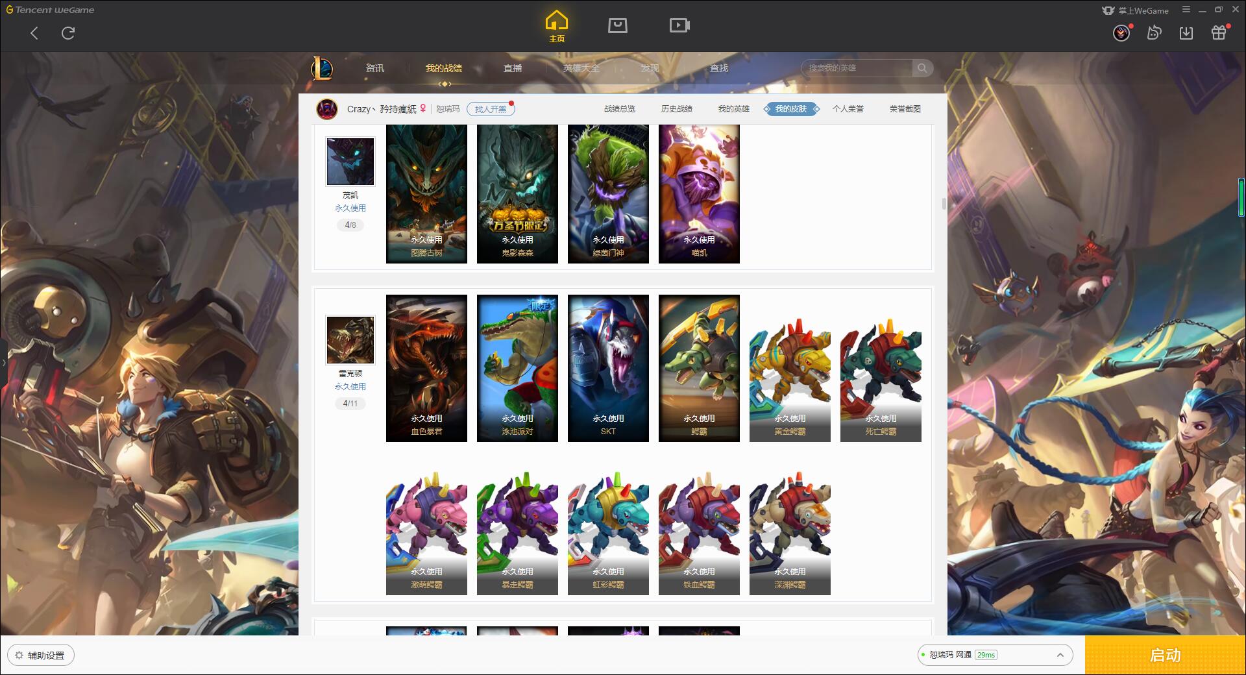The width and height of the screenshot is (1246, 675).
Task: Click the Tencent WeGame title logo
Action: pos(50,10)
